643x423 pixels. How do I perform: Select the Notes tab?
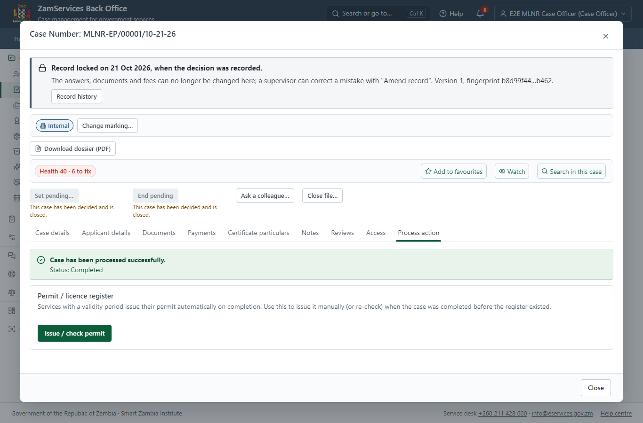click(310, 233)
